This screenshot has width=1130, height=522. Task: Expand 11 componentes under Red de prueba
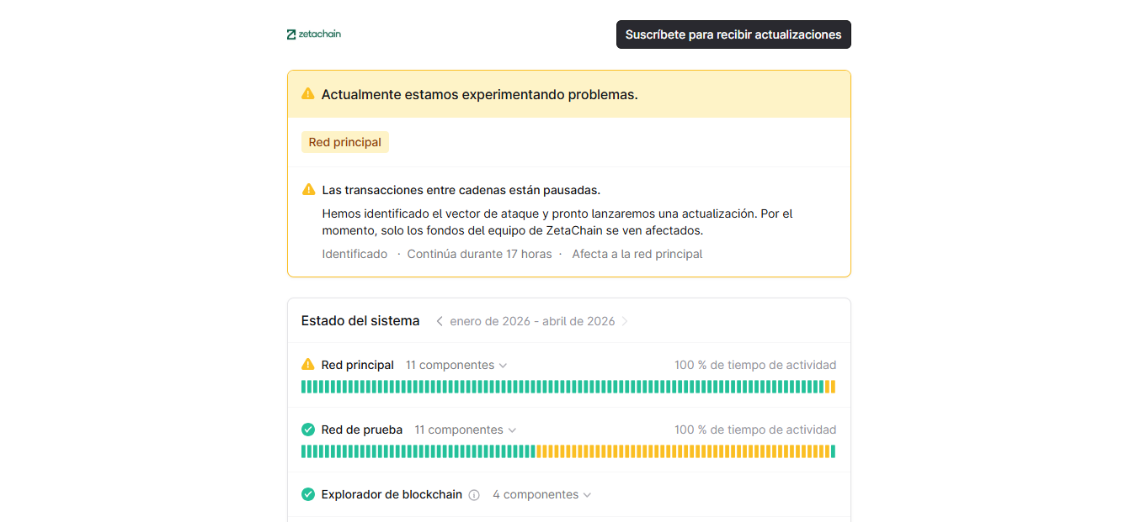(465, 430)
